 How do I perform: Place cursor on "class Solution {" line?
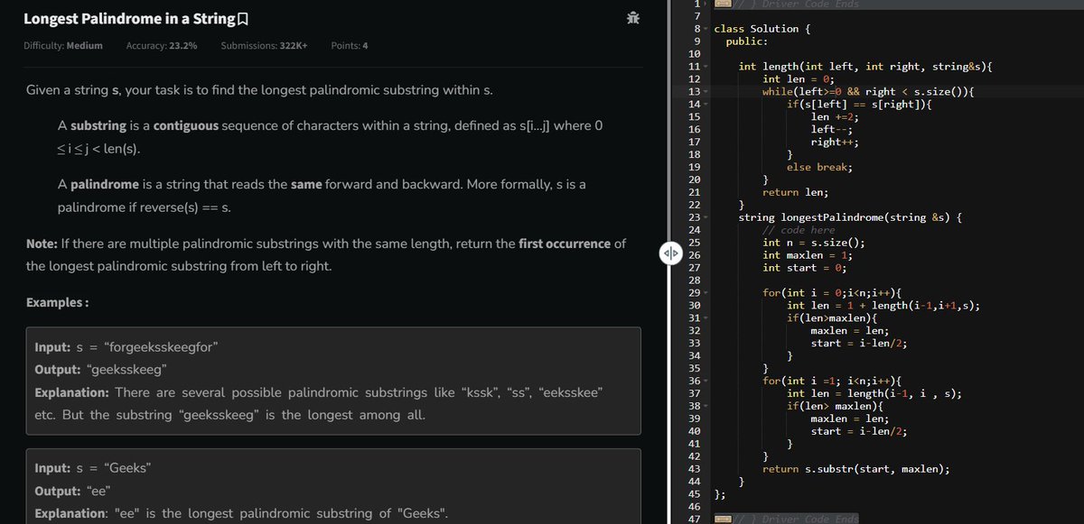(x=762, y=29)
